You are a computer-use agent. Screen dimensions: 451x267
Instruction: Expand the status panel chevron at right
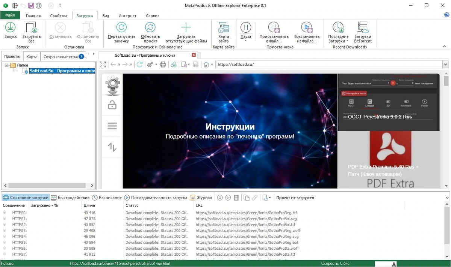click(x=446, y=198)
